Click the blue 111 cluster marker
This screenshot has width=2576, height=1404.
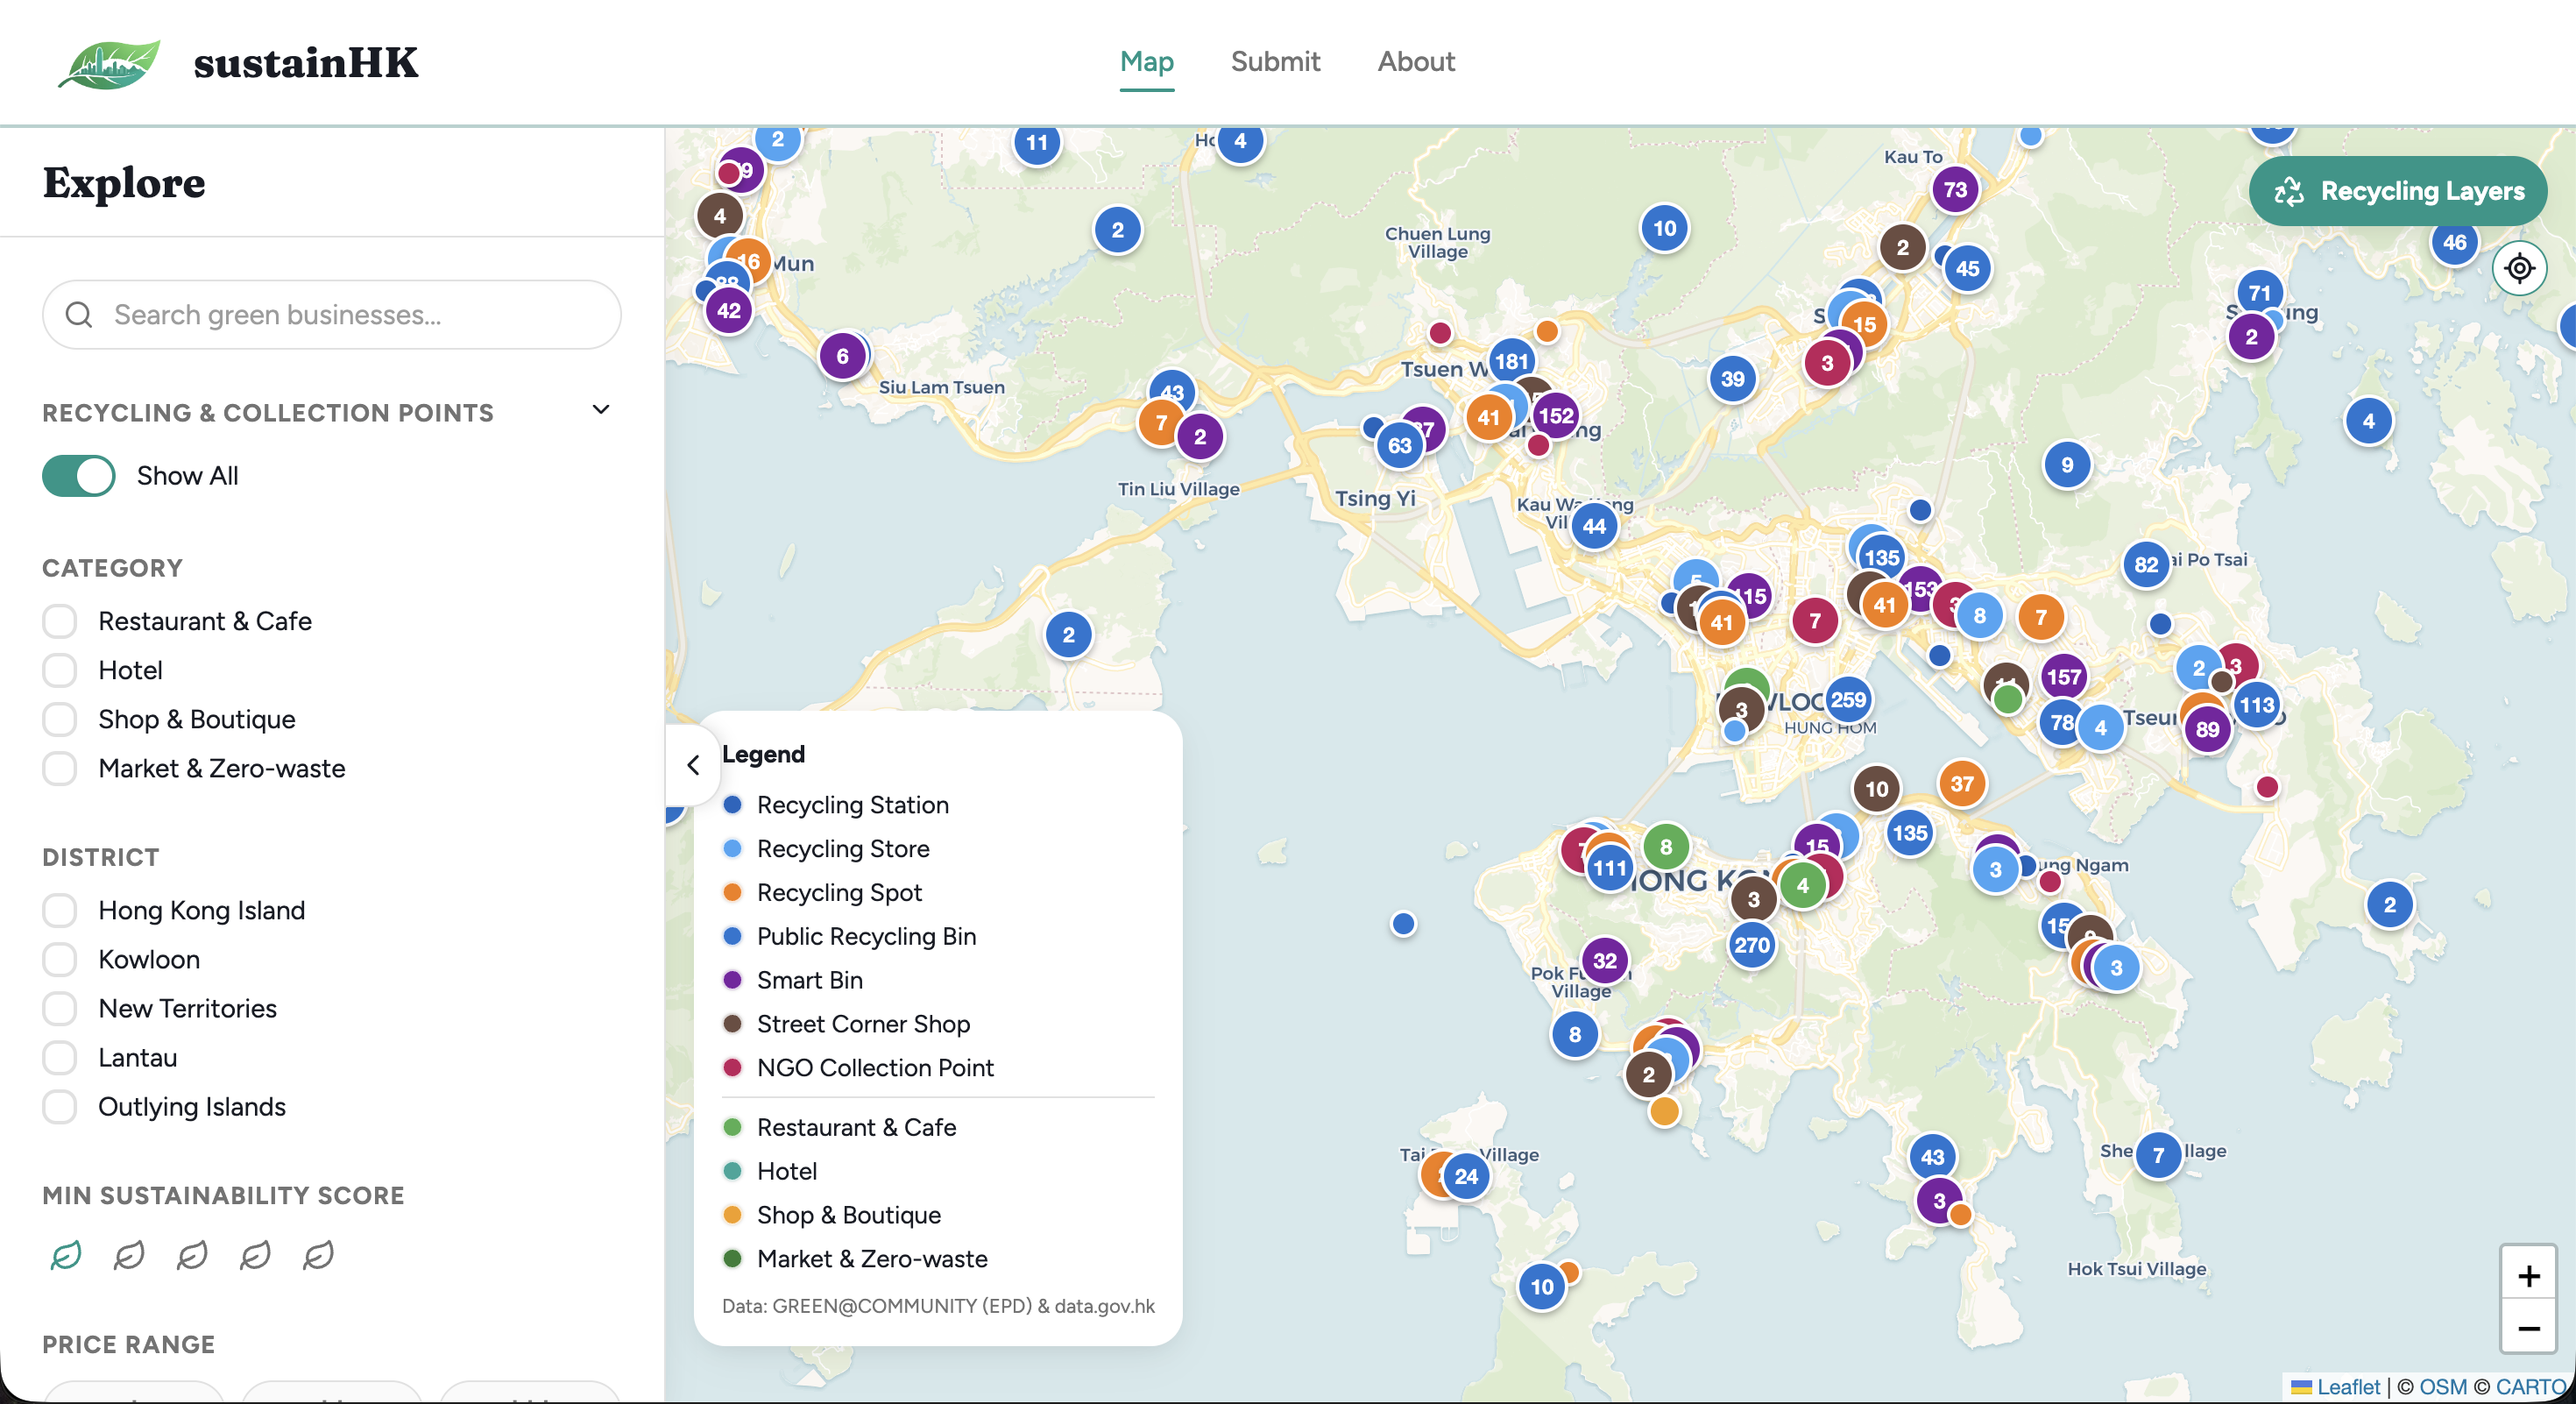click(1609, 867)
